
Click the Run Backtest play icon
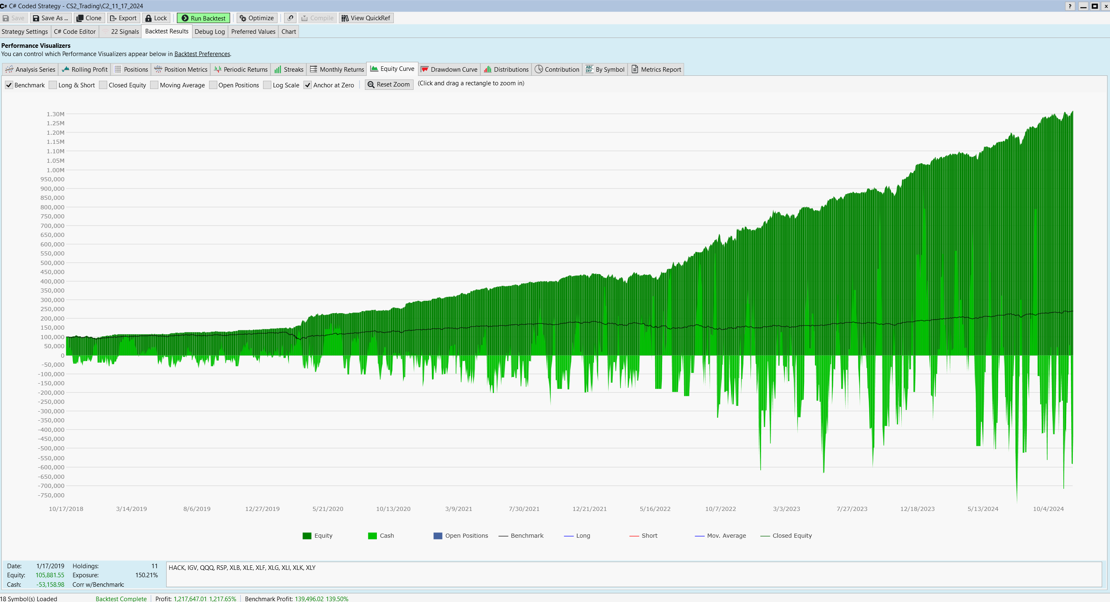(x=185, y=18)
